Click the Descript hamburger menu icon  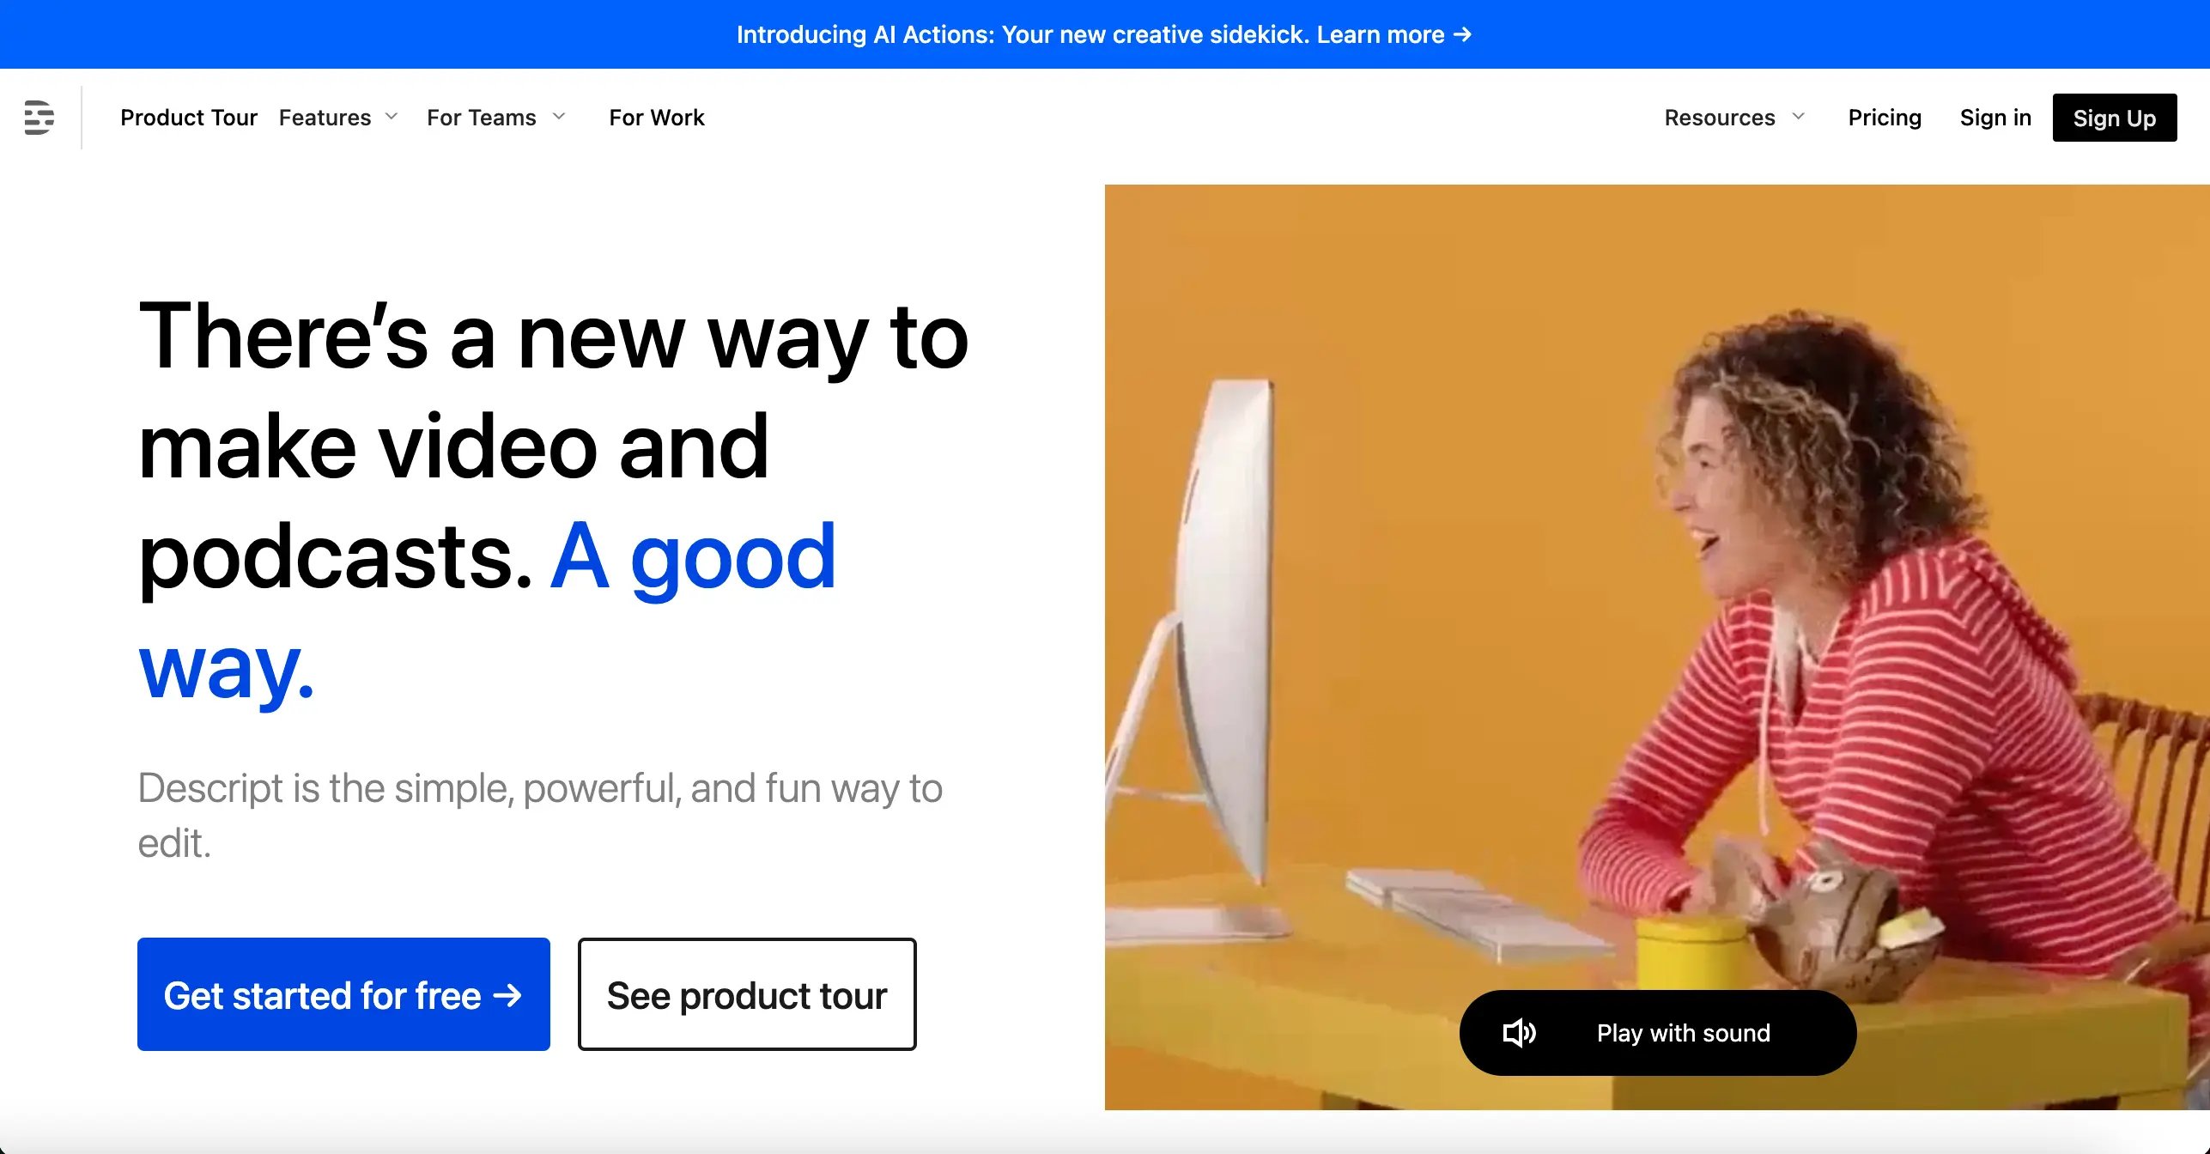pos(39,117)
